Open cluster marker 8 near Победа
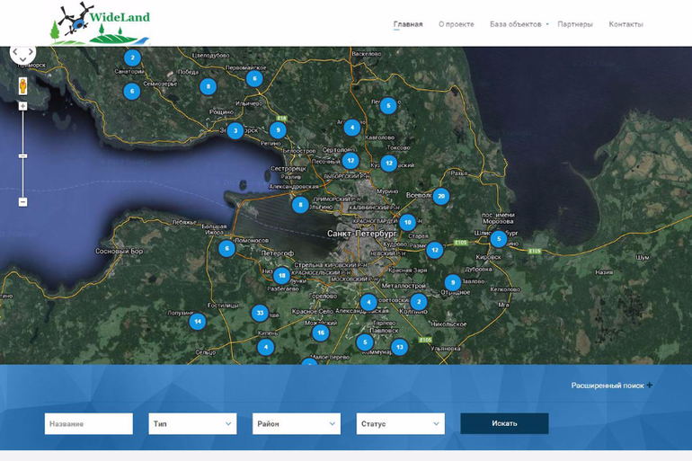Viewport: 692px width, 461px height. (208, 86)
